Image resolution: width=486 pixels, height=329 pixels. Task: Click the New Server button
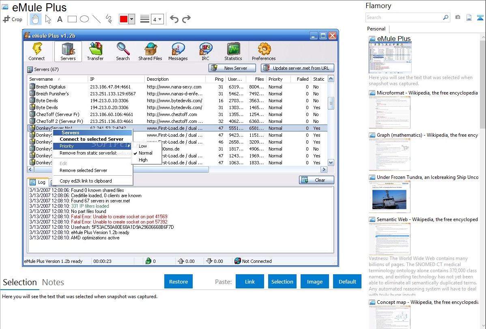[x=232, y=68]
